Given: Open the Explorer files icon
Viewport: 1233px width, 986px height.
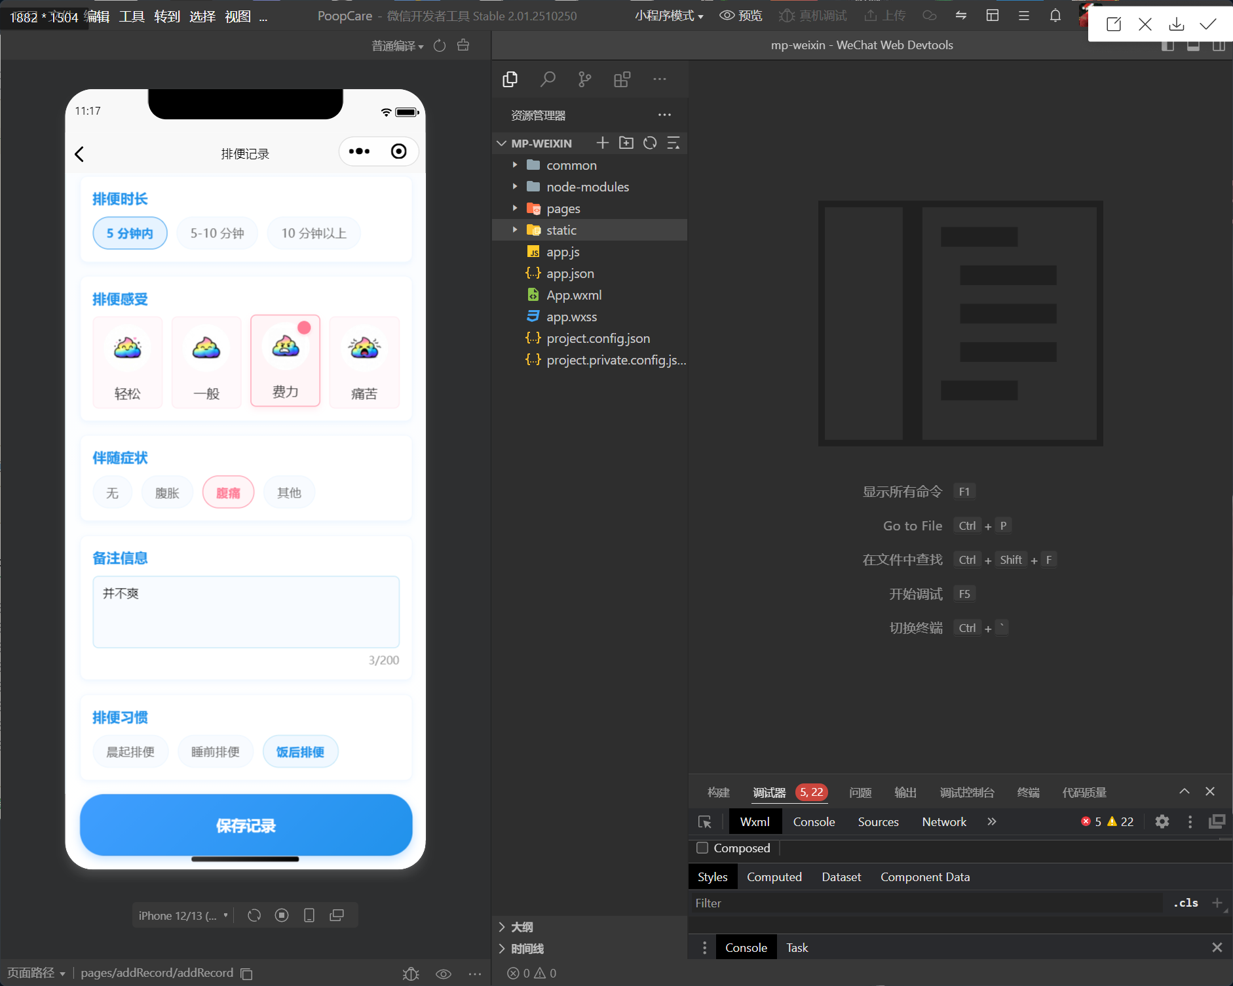Looking at the screenshot, I should (x=510, y=79).
